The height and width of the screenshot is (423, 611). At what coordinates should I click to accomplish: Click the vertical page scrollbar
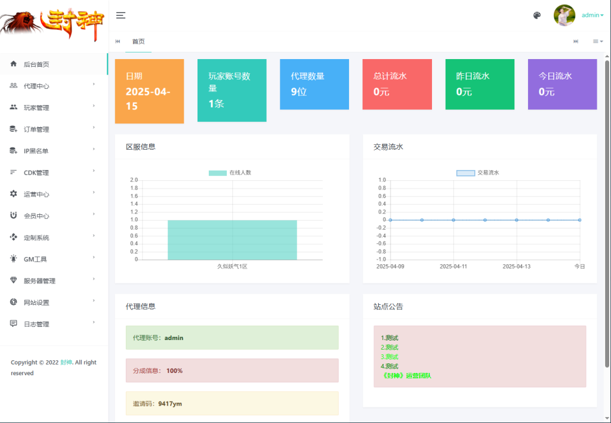coord(607,209)
